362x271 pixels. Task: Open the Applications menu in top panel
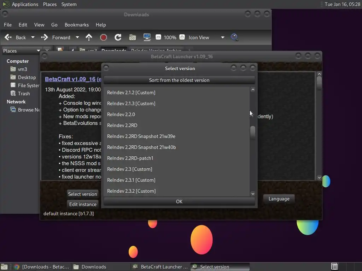(25, 4)
